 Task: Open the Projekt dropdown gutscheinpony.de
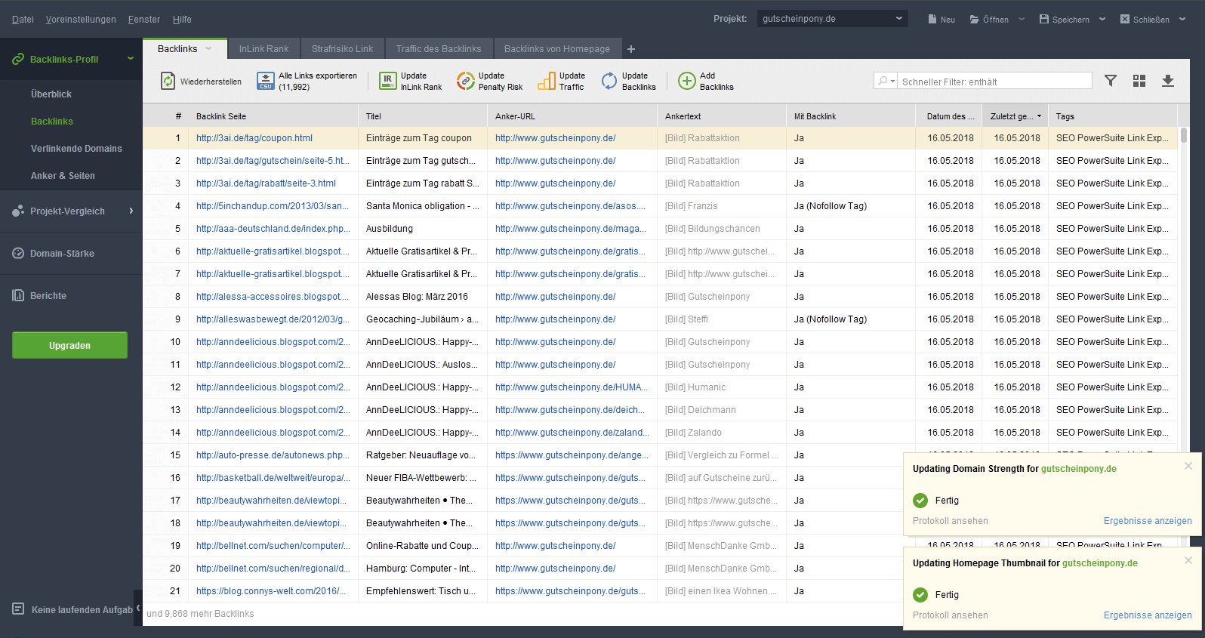click(x=832, y=19)
